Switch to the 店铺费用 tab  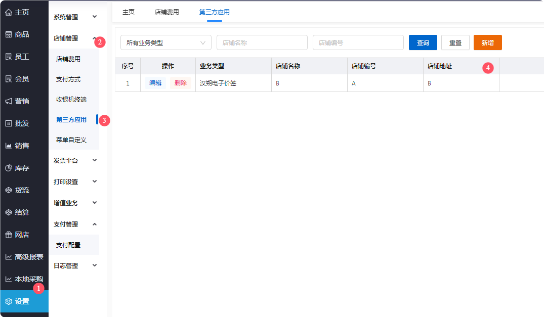166,12
